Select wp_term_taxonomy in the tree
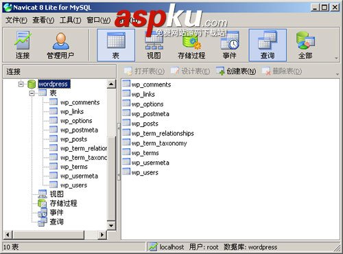This screenshot has width=343, height=254. click(x=84, y=157)
